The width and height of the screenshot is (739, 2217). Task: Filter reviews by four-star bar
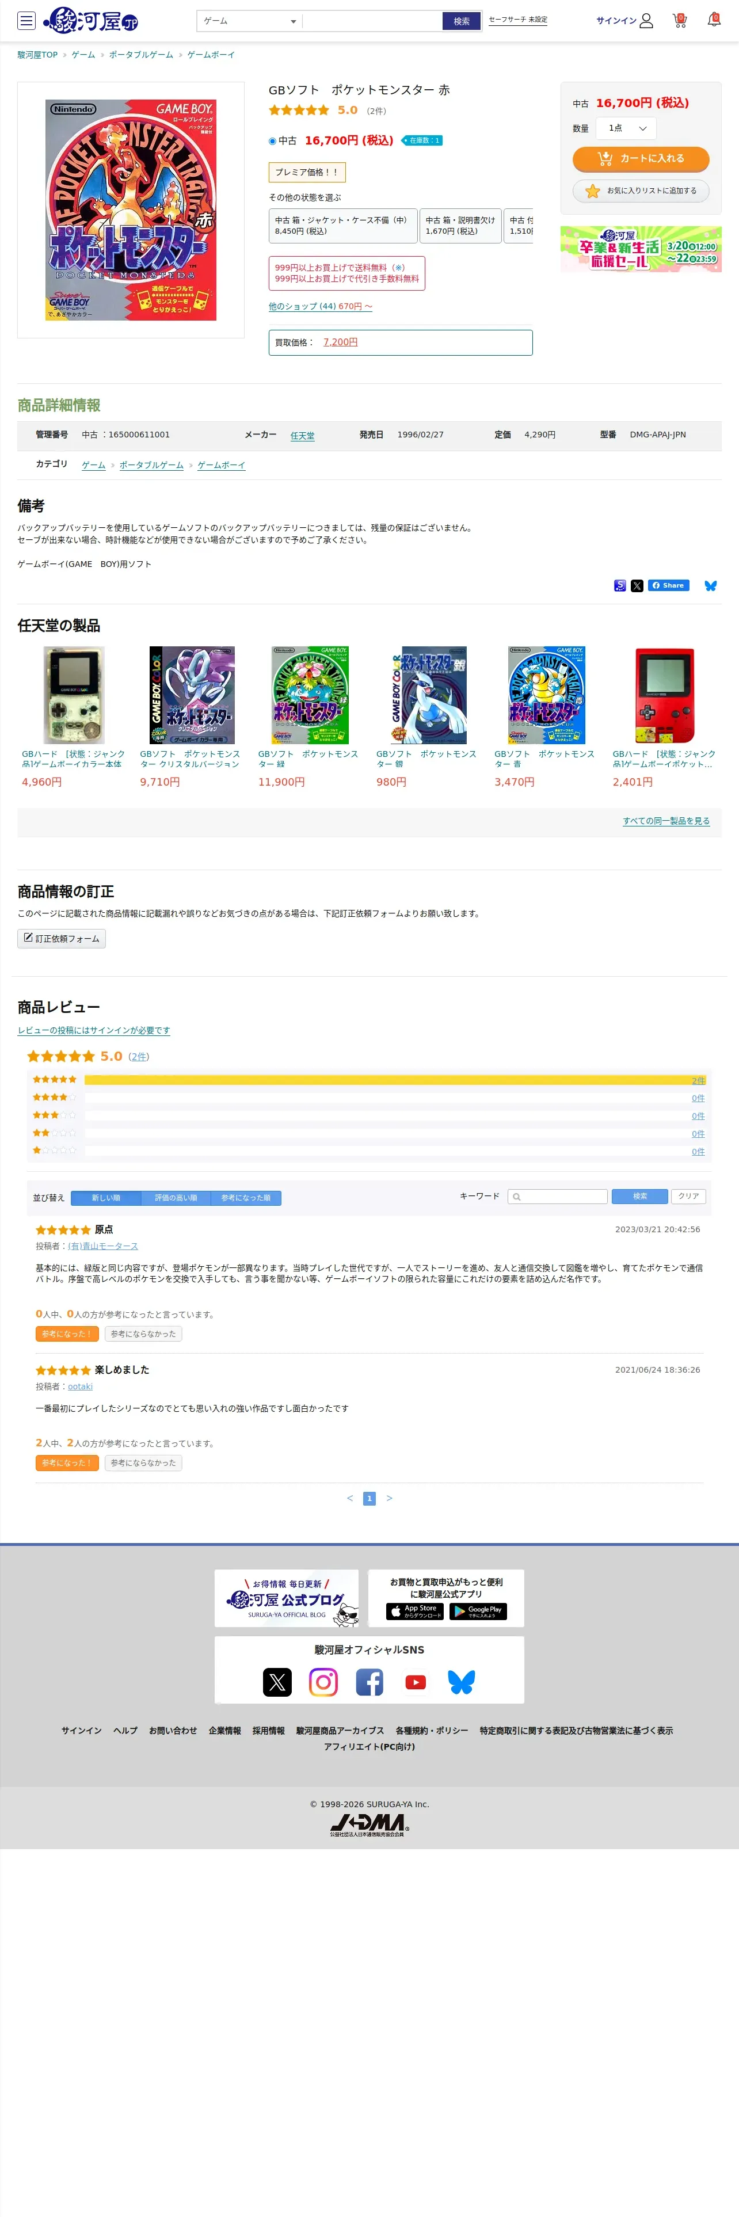tap(395, 1098)
